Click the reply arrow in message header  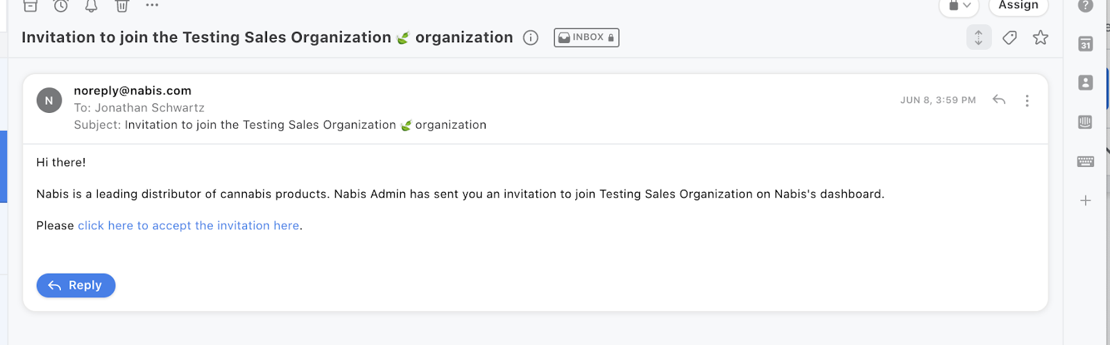(999, 100)
